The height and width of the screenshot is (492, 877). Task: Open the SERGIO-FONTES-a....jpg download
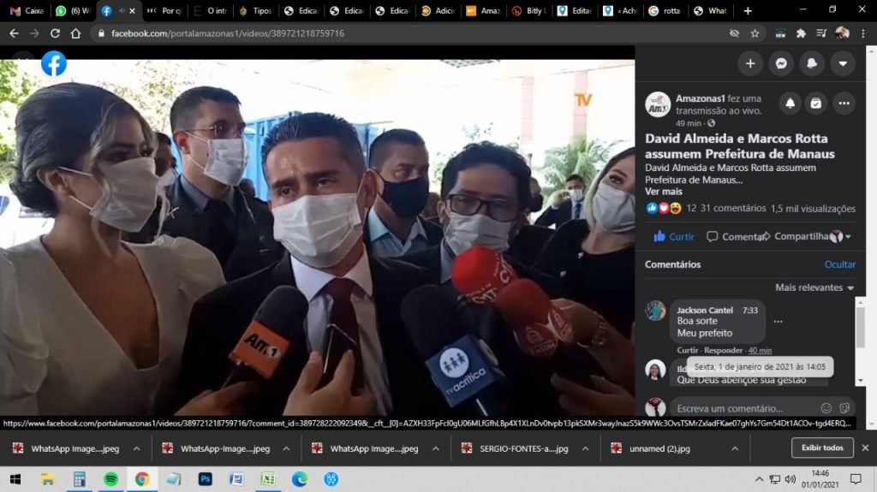tap(515, 448)
